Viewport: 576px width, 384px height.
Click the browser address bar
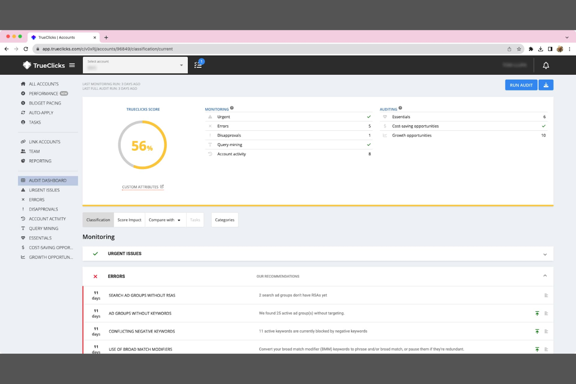[x=156, y=49]
